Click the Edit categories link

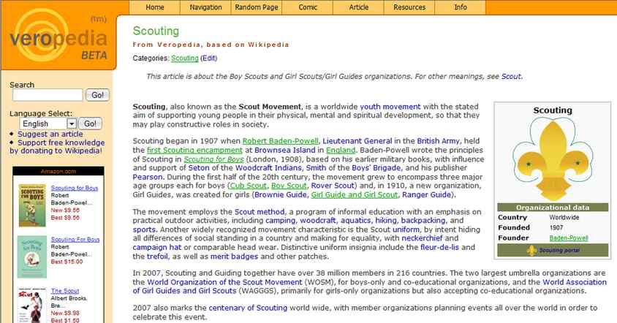[x=209, y=58]
